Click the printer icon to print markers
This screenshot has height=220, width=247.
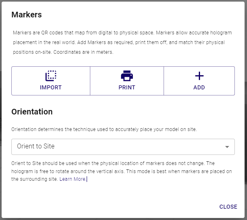point(127,76)
